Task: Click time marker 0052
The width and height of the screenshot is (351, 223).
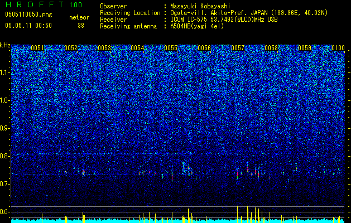Action: pyautogui.click(x=71, y=48)
